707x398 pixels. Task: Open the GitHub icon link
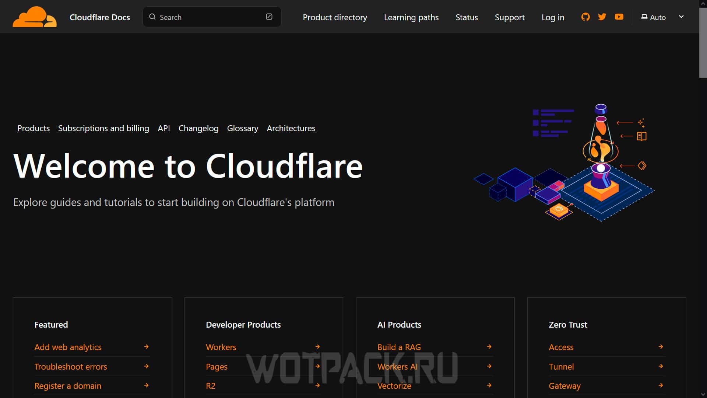(585, 17)
